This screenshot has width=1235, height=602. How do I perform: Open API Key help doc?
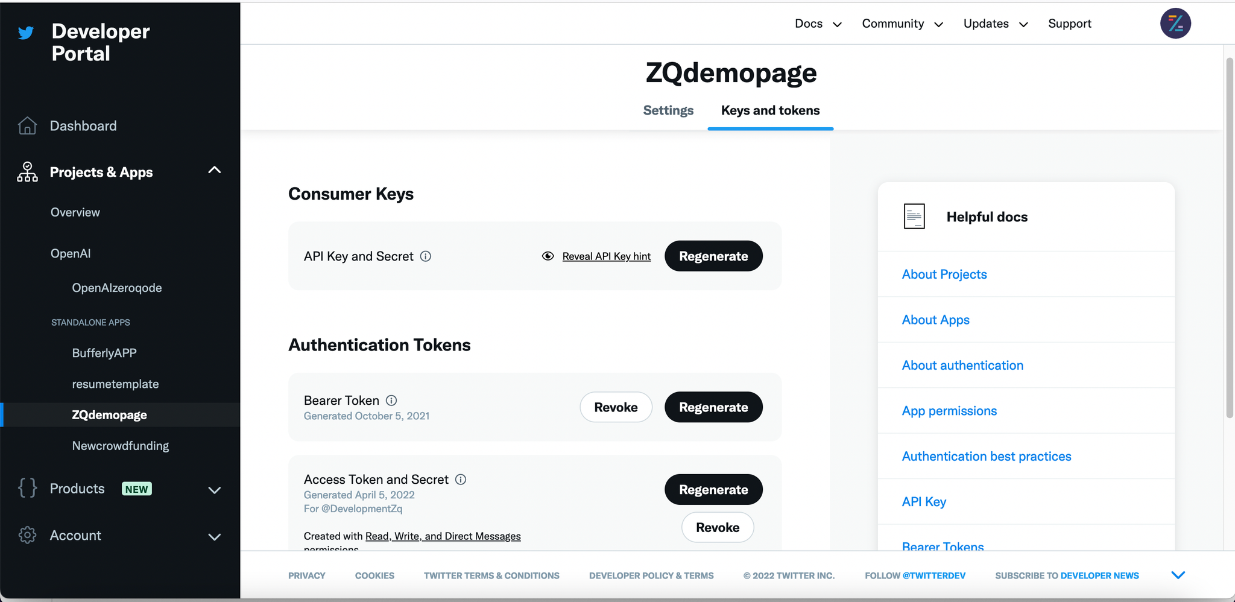point(924,502)
